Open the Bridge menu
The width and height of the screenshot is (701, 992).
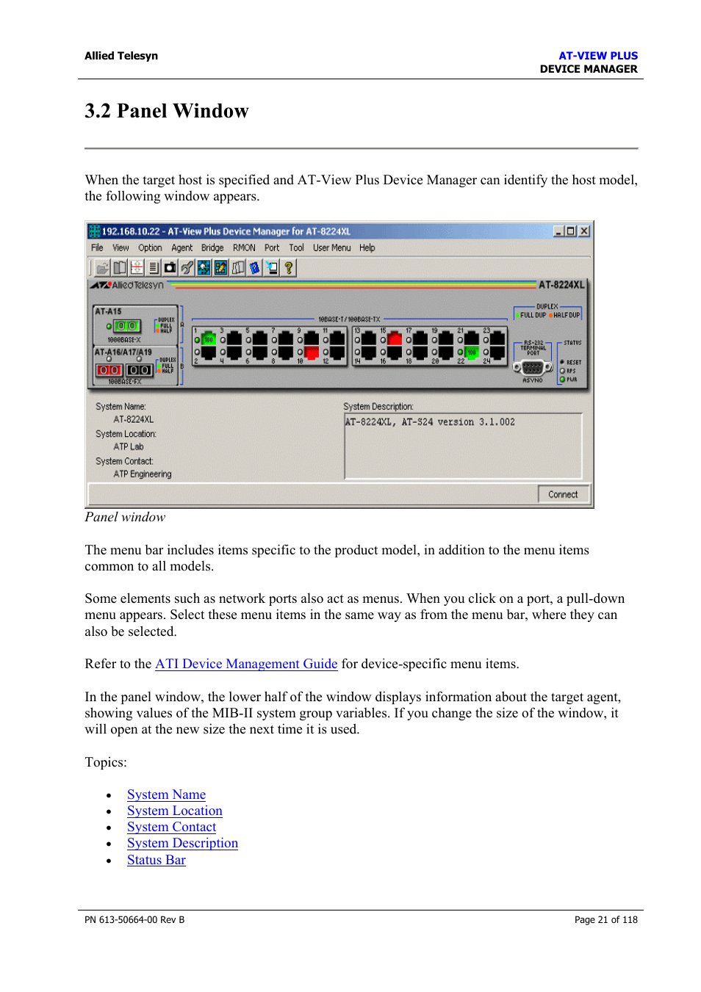(x=212, y=248)
